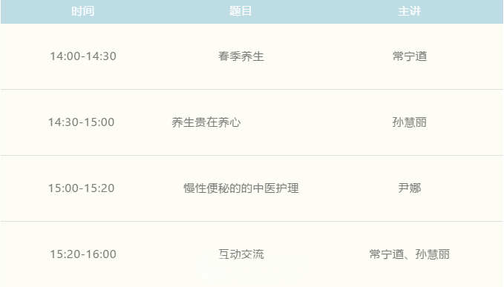504x287 pixels.
Task: Click the divider line above 互动交流 row
Action: click(x=252, y=221)
